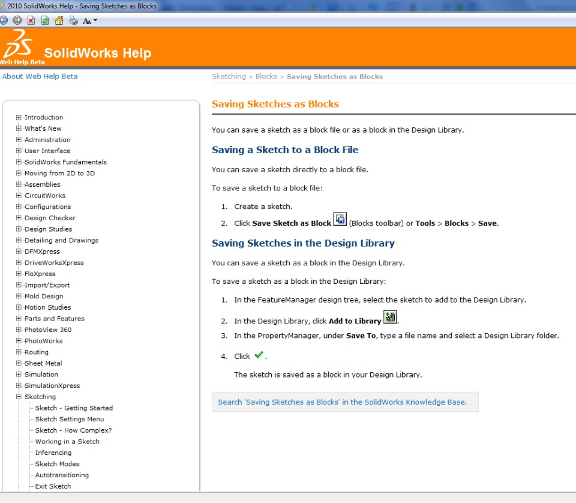Screen dimensions: 576x503
Task: Click the Dassault Systemes 3DS logo
Action: 19,44
